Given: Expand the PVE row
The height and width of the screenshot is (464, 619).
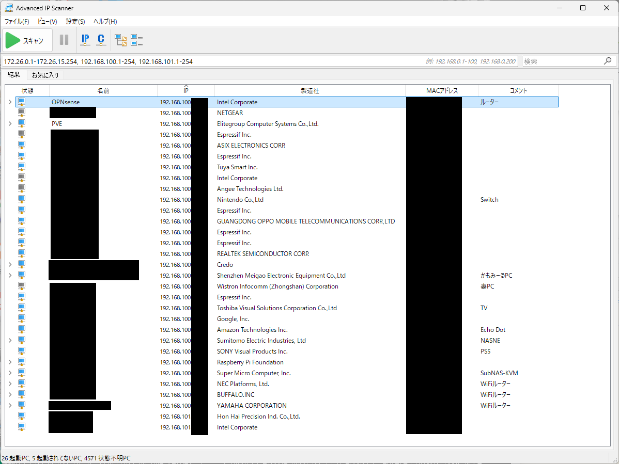Looking at the screenshot, I should coord(10,124).
